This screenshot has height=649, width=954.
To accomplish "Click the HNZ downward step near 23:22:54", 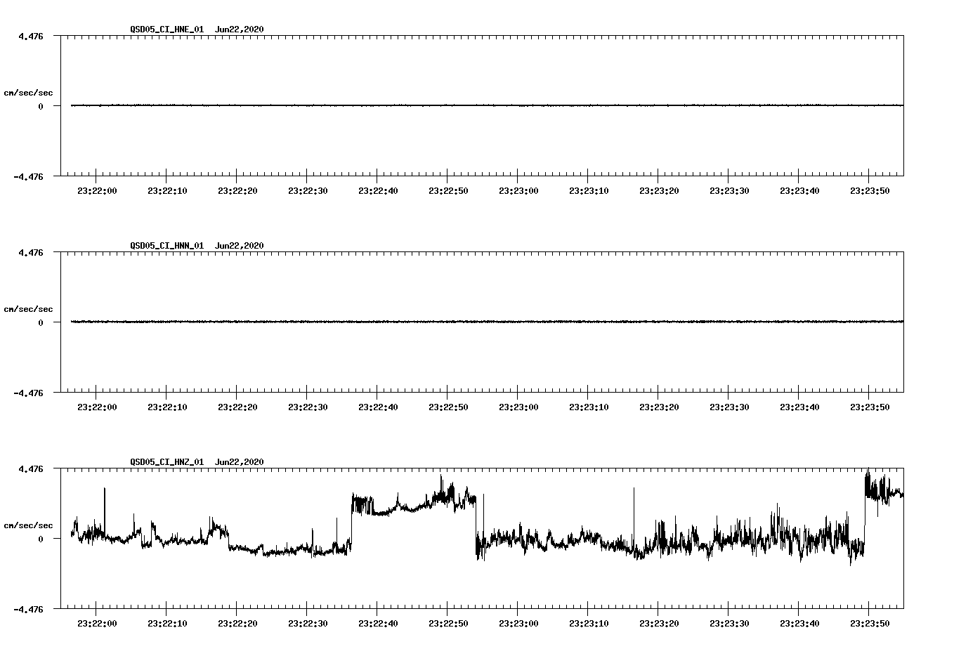I will pos(476,527).
